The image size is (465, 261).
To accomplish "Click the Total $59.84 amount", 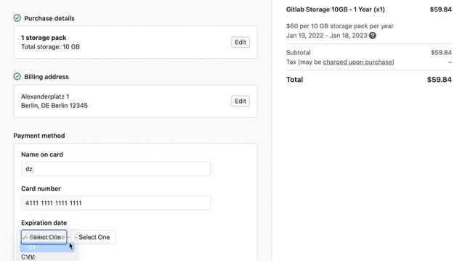I will pyautogui.click(x=439, y=80).
